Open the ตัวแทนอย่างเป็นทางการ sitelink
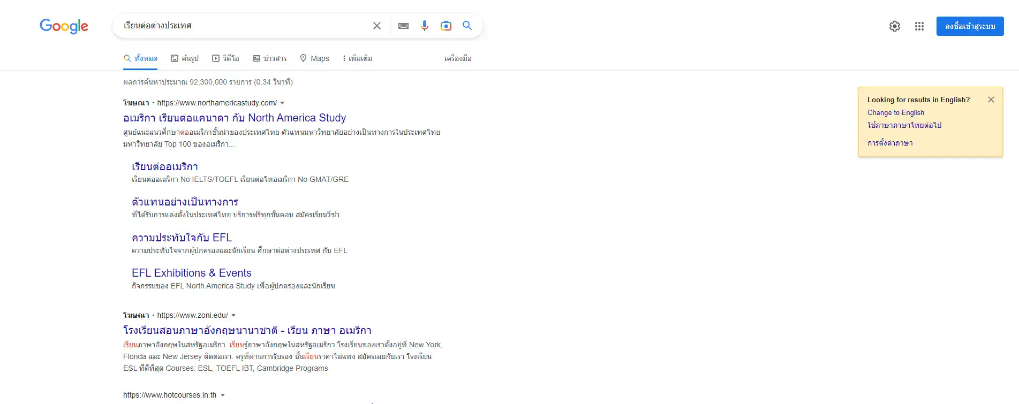The width and height of the screenshot is (1019, 404). tap(185, 202)
